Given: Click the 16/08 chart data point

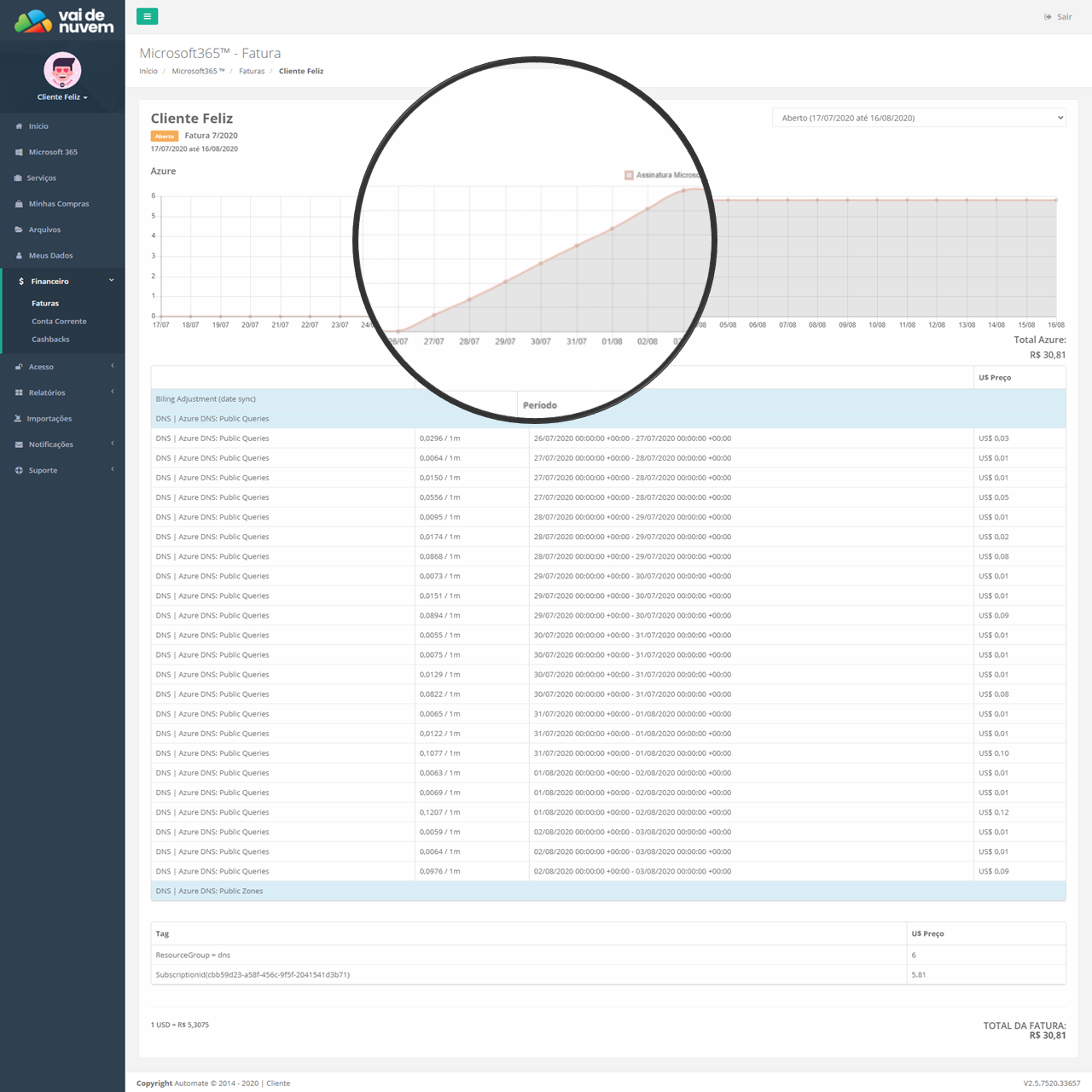Looking at the screenshot, I should coord(1056,200).
